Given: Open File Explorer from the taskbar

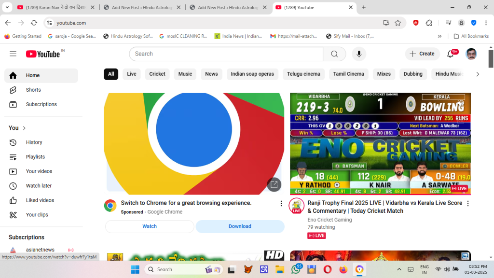Looking at the screenshot, I should (280, 269).
